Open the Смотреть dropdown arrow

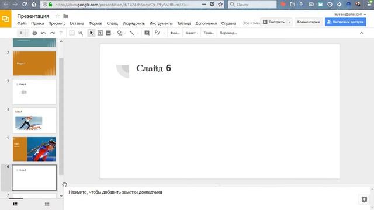pyautogui.click(x=289, y=22)
